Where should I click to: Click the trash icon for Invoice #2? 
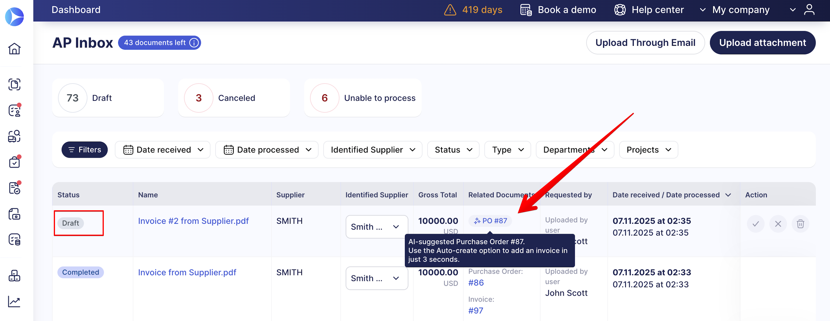(800, 224)
